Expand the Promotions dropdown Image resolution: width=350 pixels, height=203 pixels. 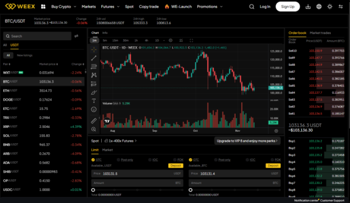click(210, 7)
